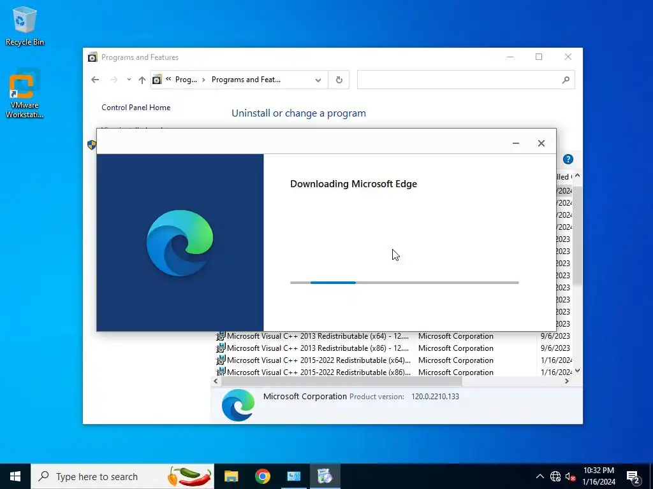
Task: Open the blue Help question mark
Action: pos(568,159)
